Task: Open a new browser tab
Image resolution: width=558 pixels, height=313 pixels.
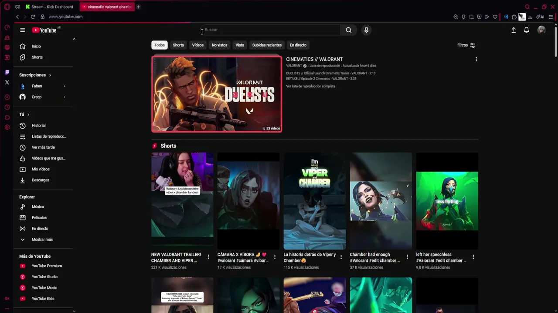Action: click(x=138, y=7)
